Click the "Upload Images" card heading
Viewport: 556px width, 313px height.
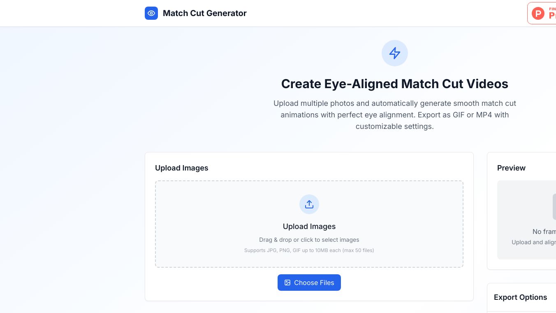(181, 168)
